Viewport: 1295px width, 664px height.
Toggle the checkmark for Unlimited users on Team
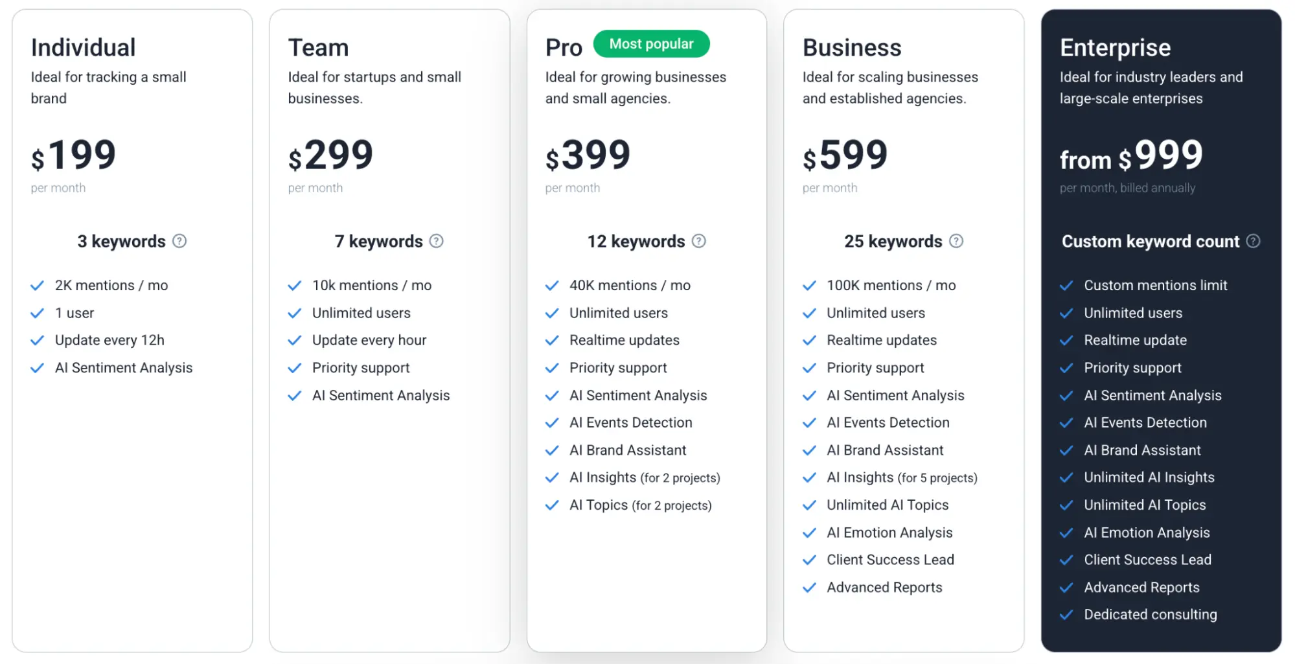(x=293, y=313)
